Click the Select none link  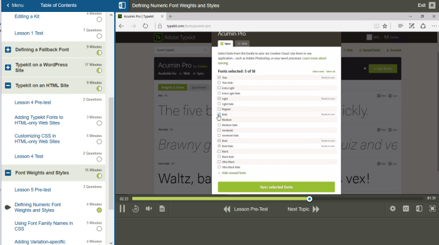pos(319,72)
